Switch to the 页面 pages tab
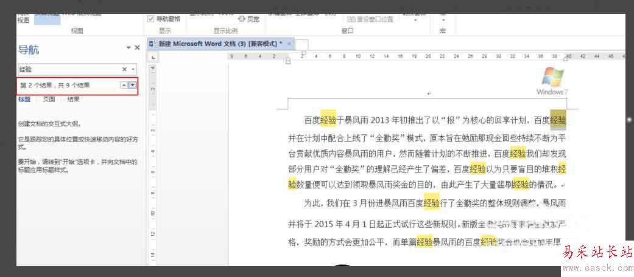Image resolution: width=634 pixels, height=277 pixels. (49, 99)
